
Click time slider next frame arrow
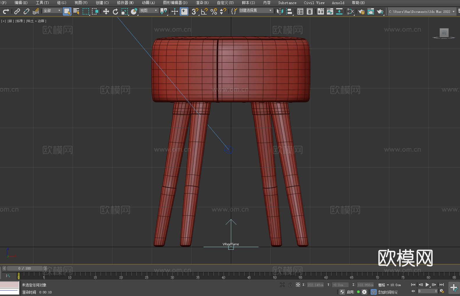pyautogui.click(x=45, y=268)
